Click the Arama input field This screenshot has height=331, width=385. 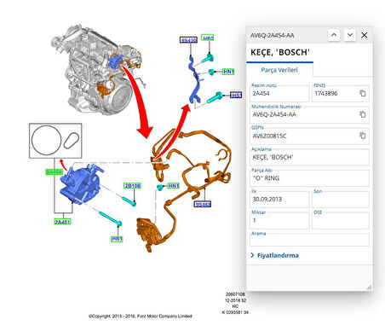point(309,240)
